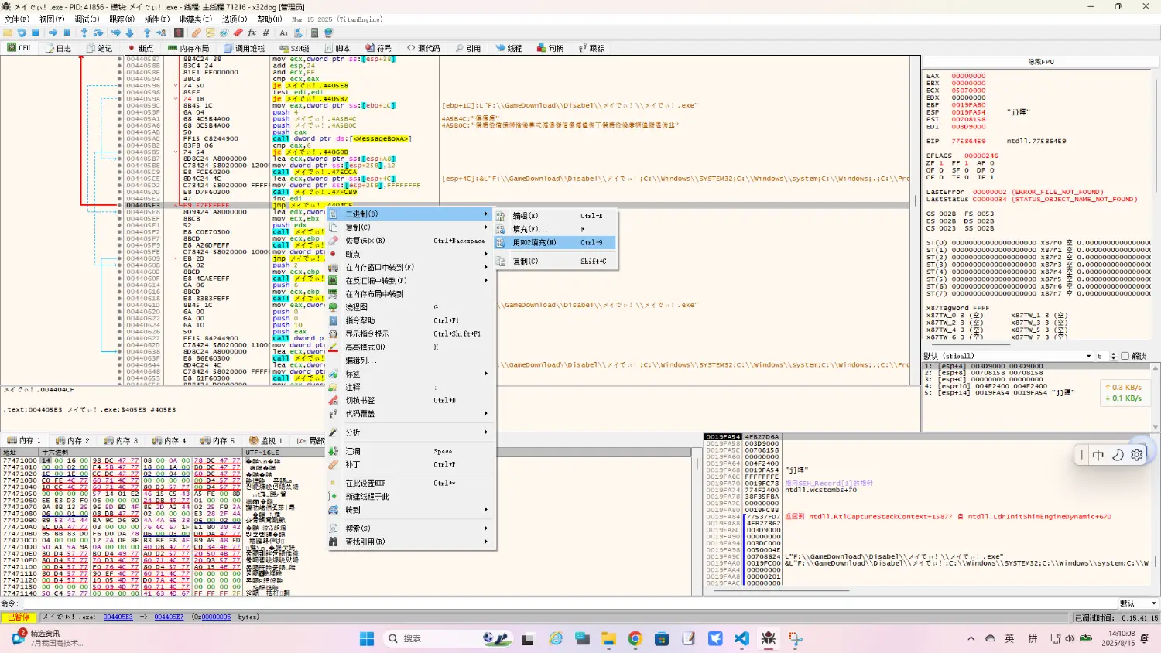Open the patches bandage toolbar icon

(197, 33)
